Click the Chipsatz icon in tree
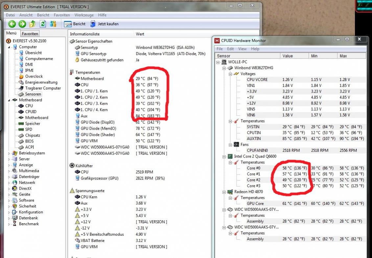The image size is (372, 258). 21,136
